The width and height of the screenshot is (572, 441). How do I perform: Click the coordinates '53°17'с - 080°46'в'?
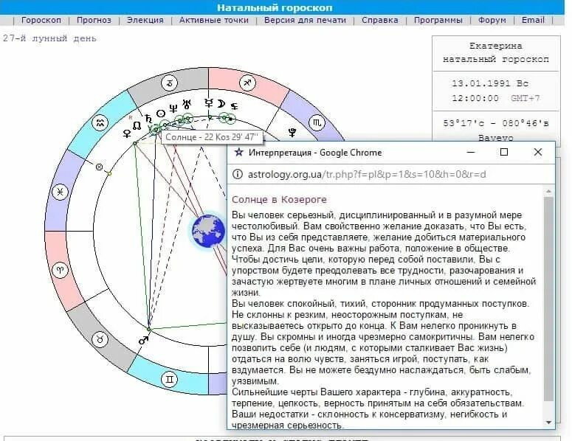(x=496, y=123)
